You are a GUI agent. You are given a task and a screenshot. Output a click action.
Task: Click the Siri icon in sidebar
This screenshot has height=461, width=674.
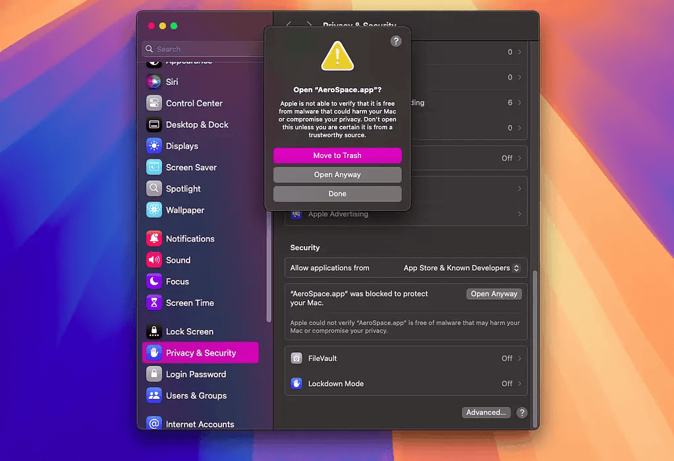point(154,82)
